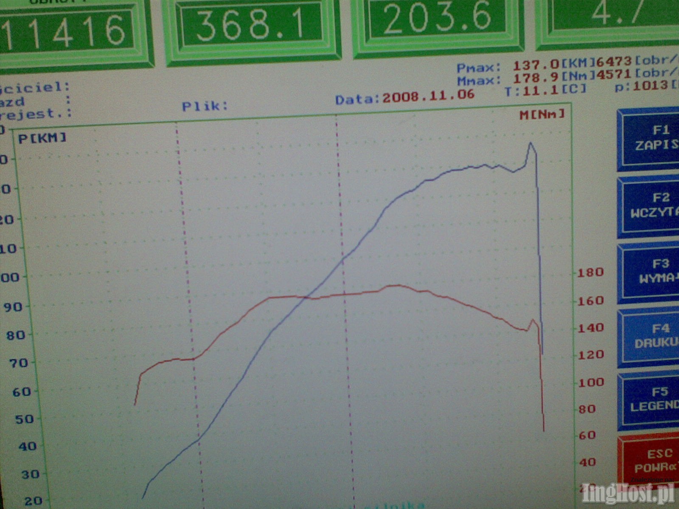Viewport: 679px width, 509px height.
Task: Click the 50 tick on power axis
Action: pos(23,419)
